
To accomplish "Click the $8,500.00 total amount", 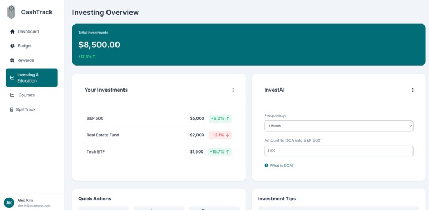I will [x=100, y=45].
